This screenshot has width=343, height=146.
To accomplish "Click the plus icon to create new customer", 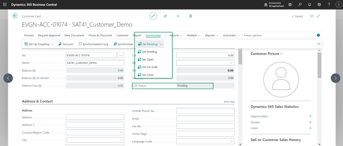I will 178,16.
